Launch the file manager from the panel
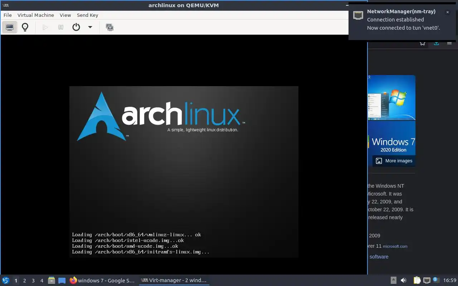The image size is (458, 286). [52, 280]
